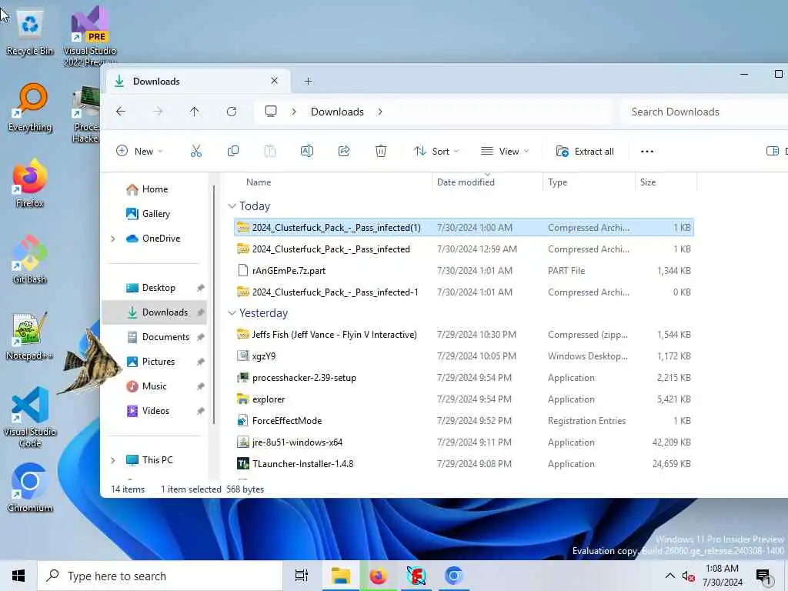Click the navigation pane scrollbar

pos(214,305)
